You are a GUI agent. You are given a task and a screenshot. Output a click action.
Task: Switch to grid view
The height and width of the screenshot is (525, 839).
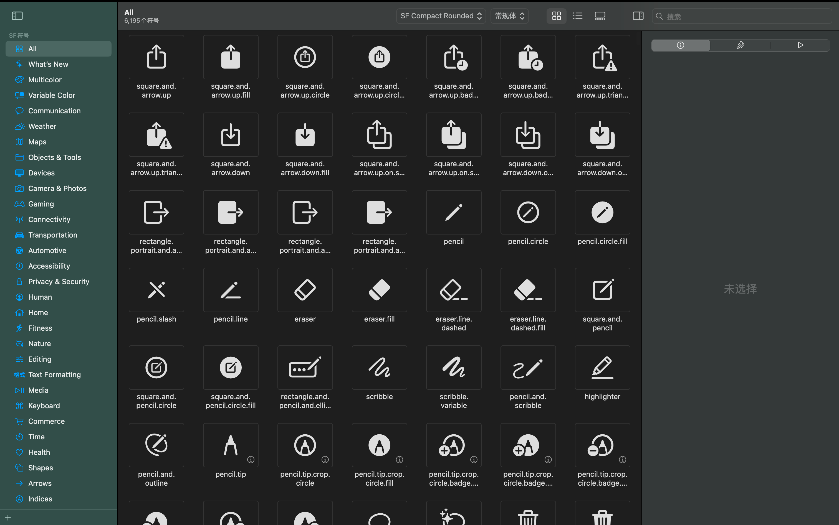click(x=557, y=16)
